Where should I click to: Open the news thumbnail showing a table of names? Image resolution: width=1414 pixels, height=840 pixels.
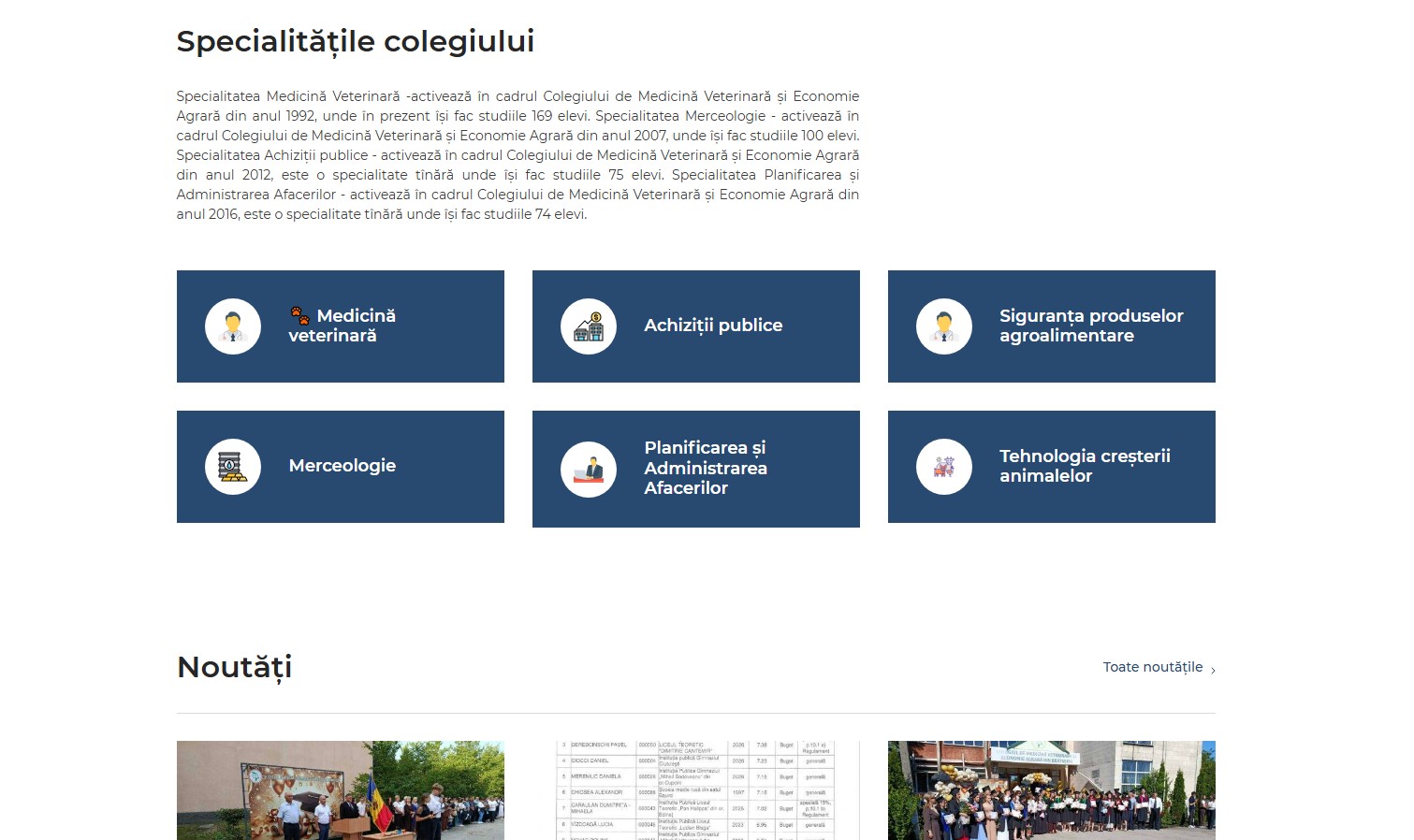pos(696,790)
